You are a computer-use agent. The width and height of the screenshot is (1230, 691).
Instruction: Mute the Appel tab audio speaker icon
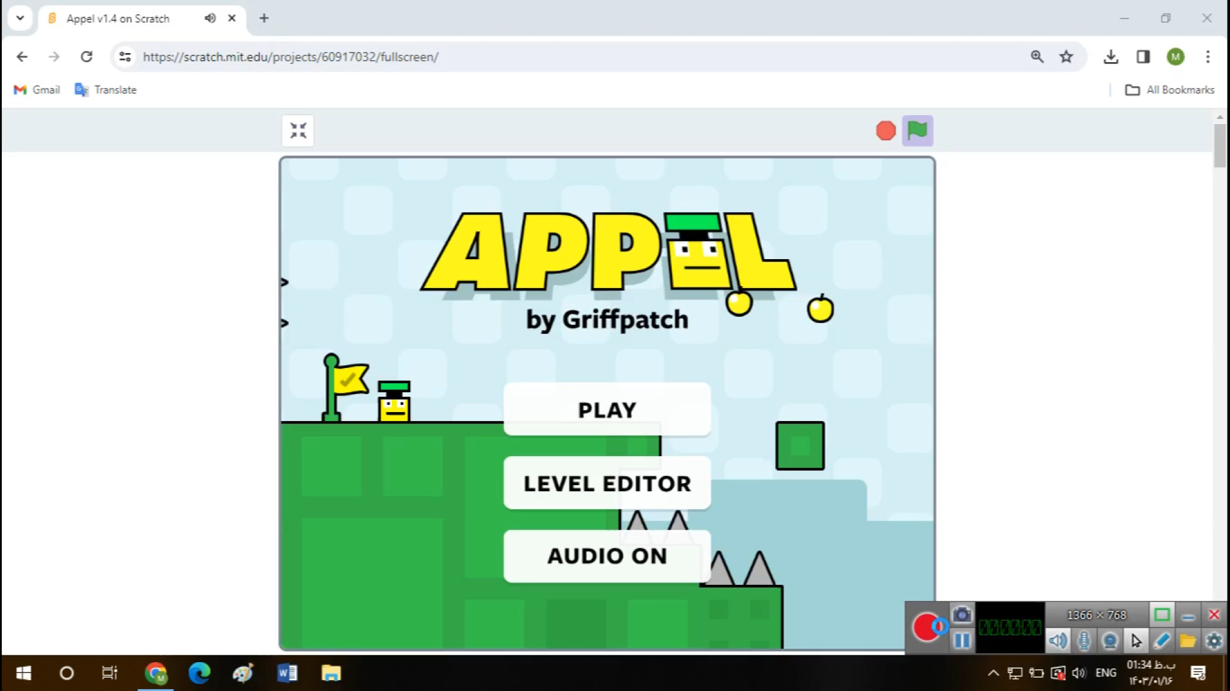pyautogui.click(x=210, y=18)
